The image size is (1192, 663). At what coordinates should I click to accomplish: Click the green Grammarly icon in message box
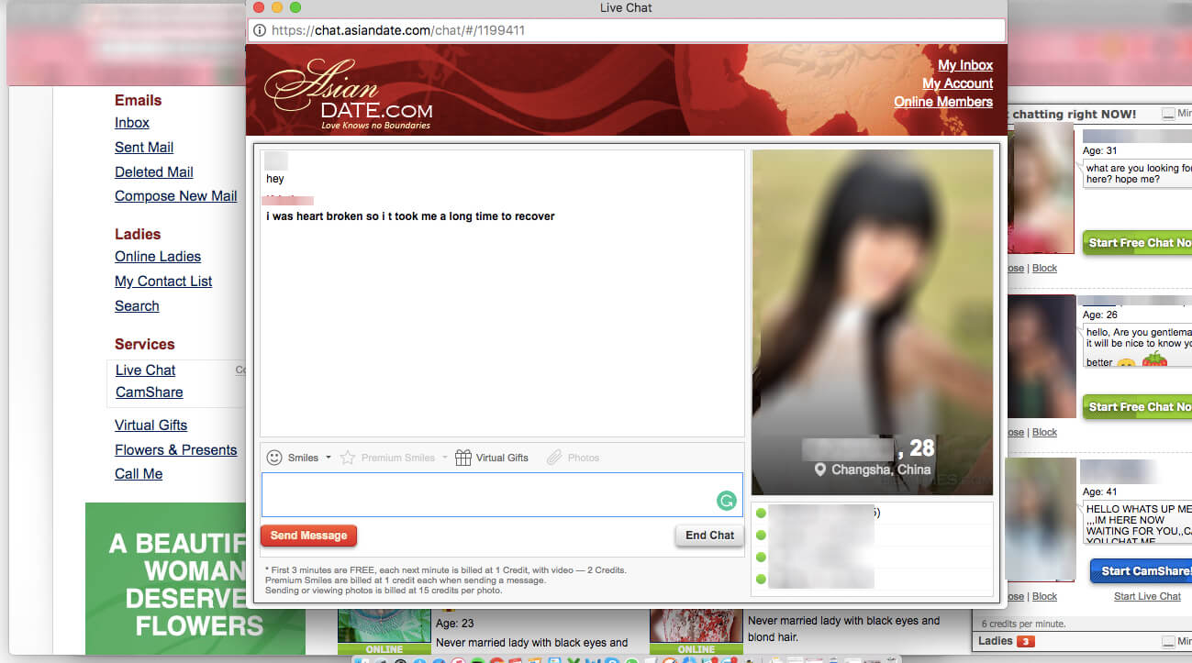[x=726, y=501]
